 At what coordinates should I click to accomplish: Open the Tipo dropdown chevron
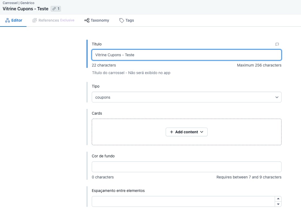coord(277,97)
